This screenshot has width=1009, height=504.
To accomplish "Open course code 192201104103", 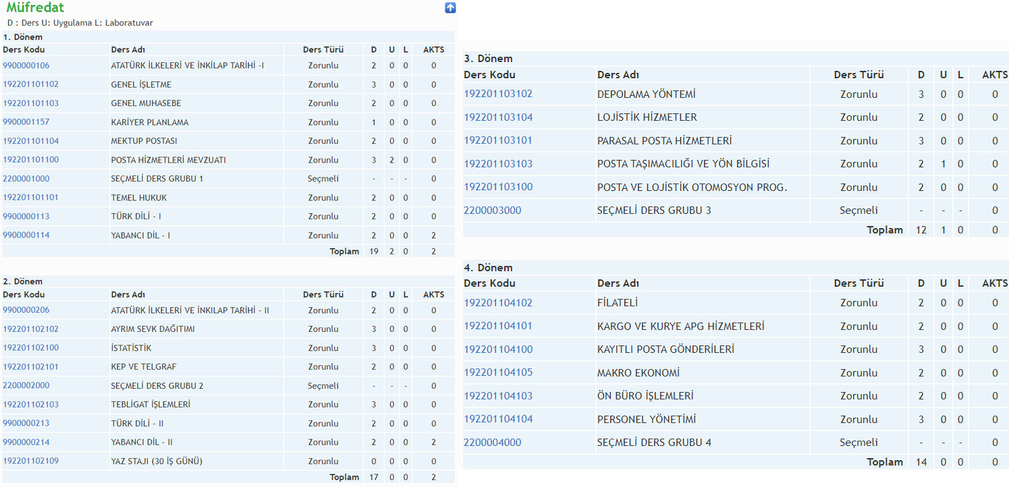I will coord(498,396).
